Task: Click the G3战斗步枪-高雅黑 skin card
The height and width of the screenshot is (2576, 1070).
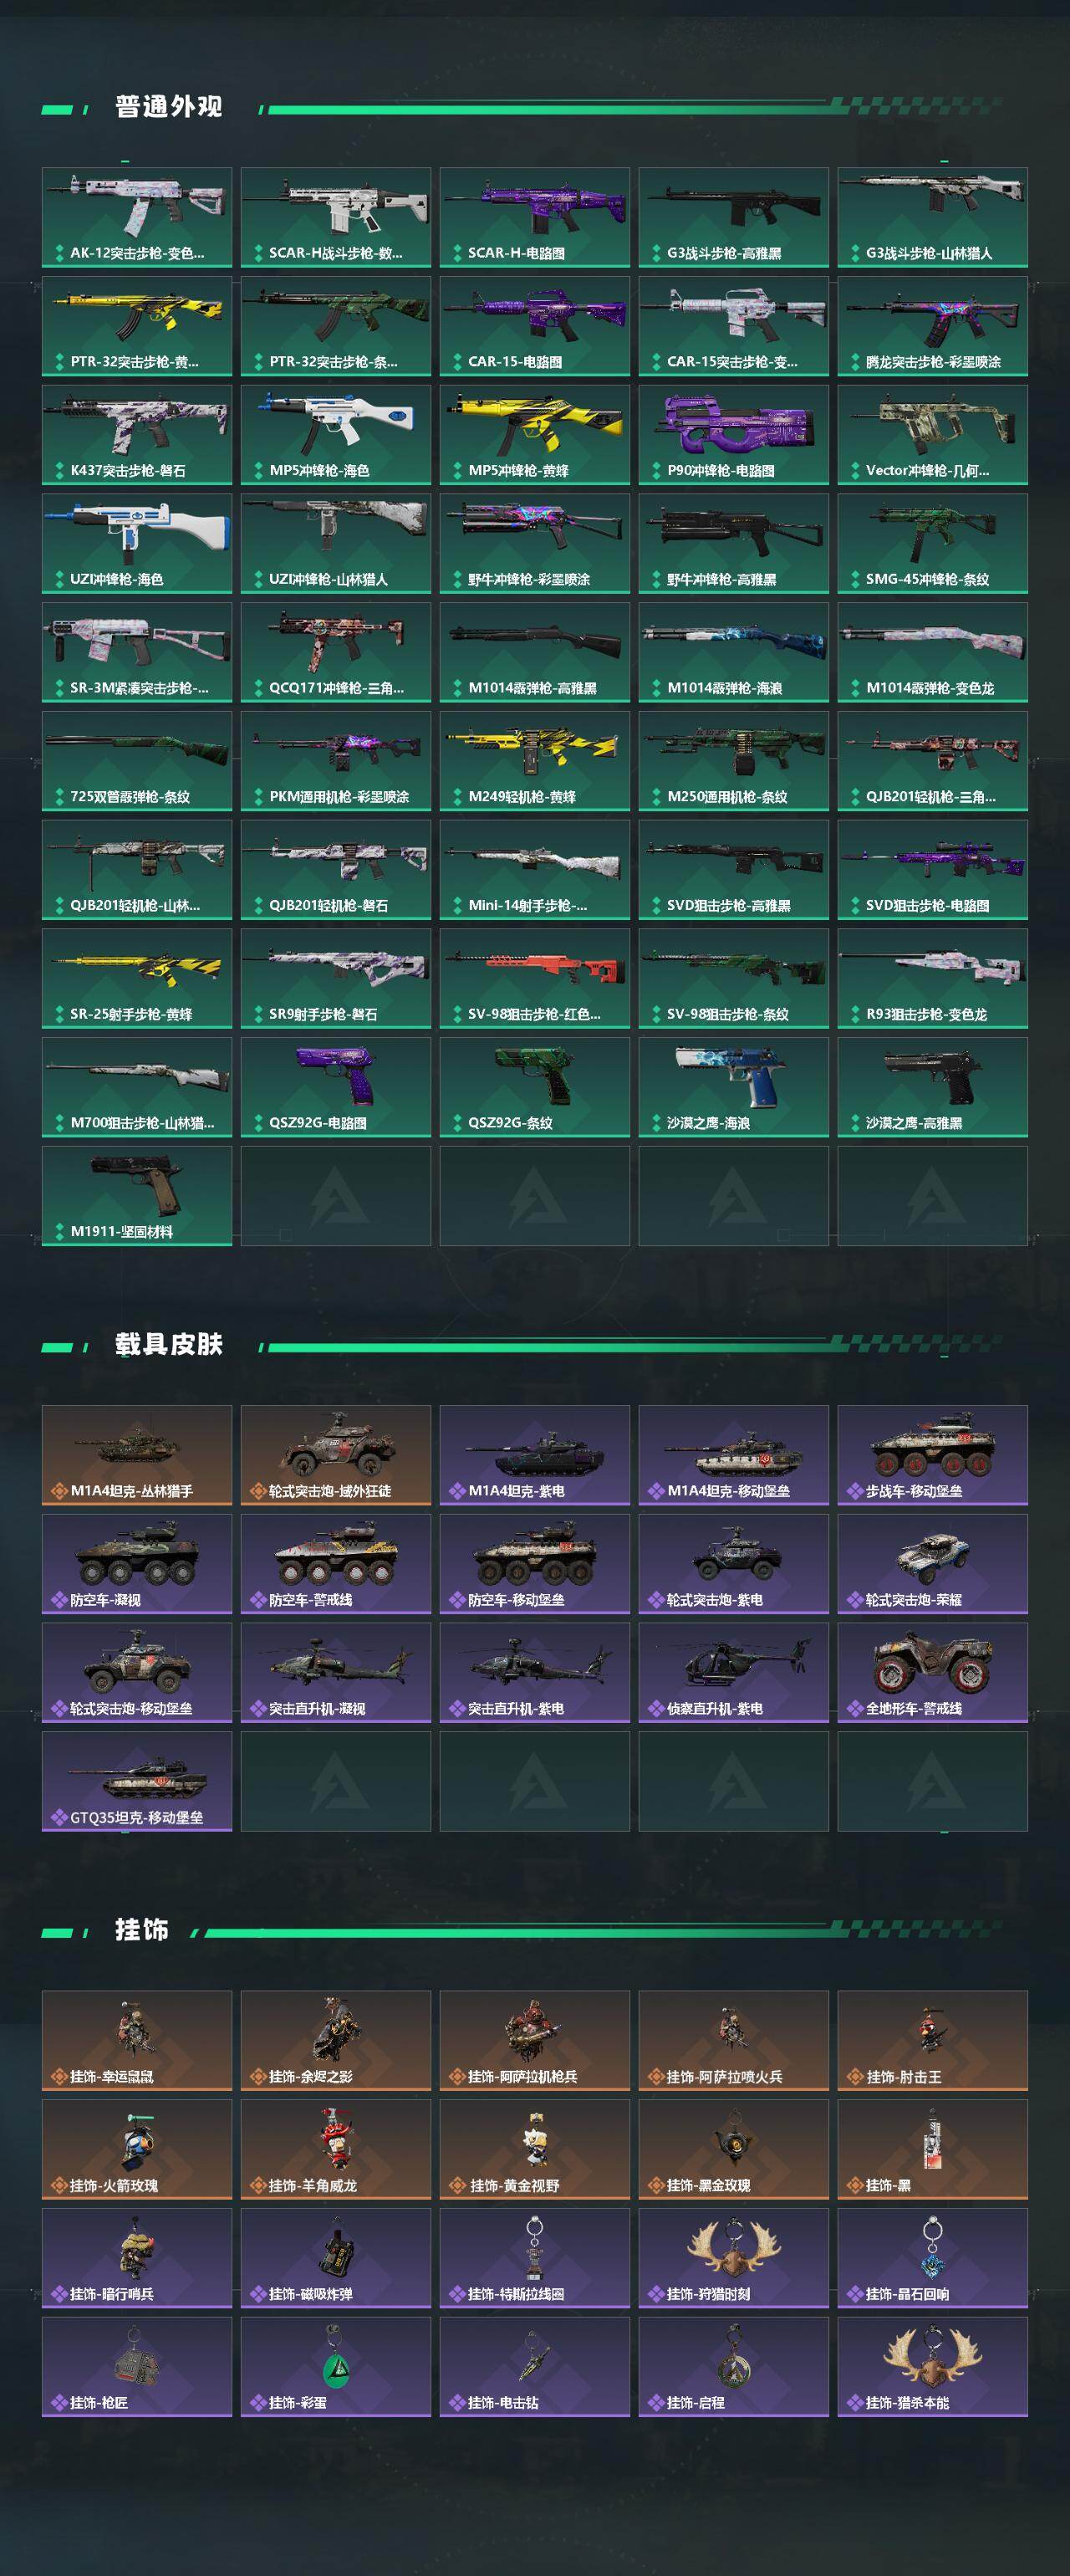Action: point(733,217)
